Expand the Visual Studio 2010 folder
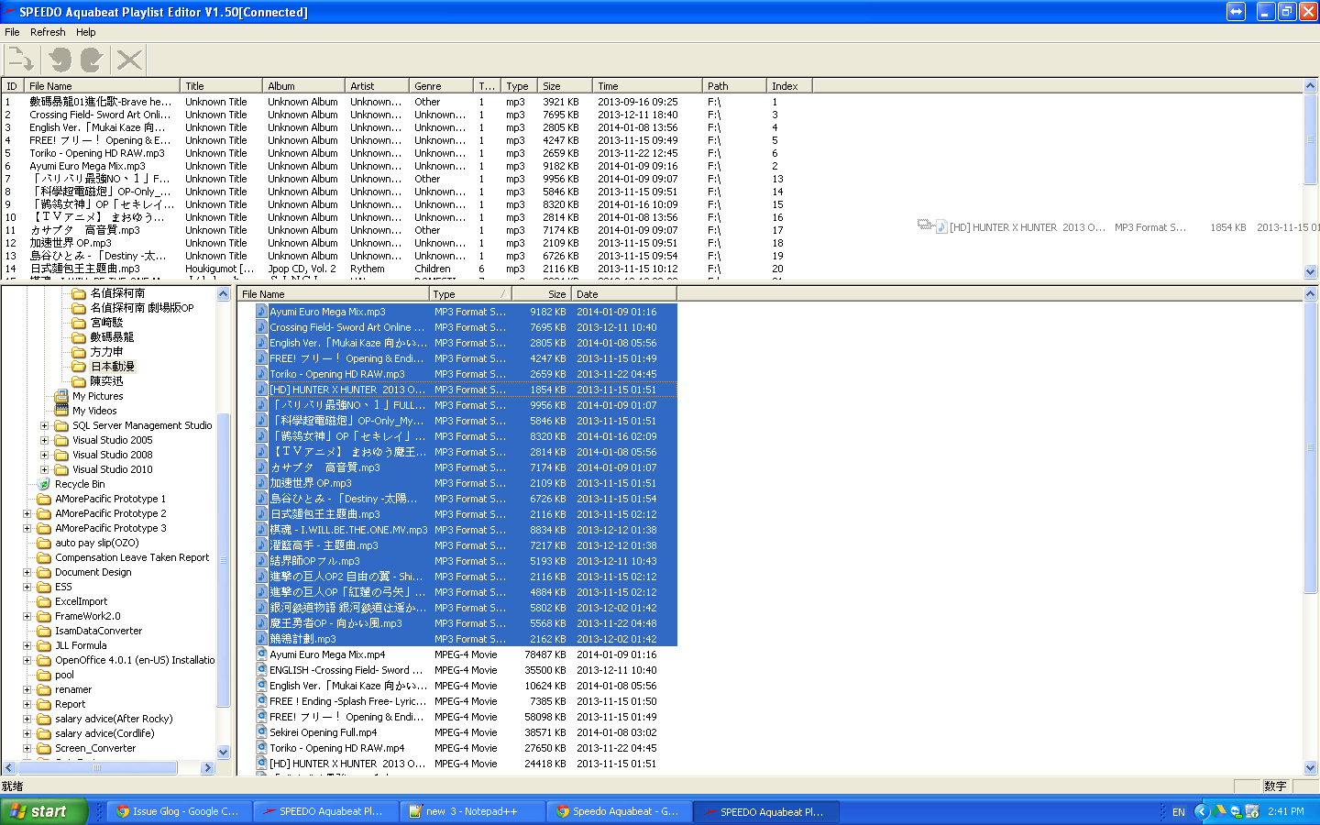 pyautogui.click(x=44, y=469)
